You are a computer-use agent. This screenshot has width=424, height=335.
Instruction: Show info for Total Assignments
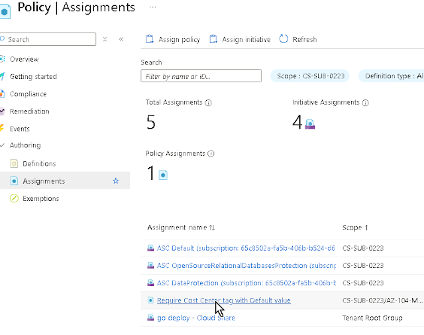tap(208, 103)
